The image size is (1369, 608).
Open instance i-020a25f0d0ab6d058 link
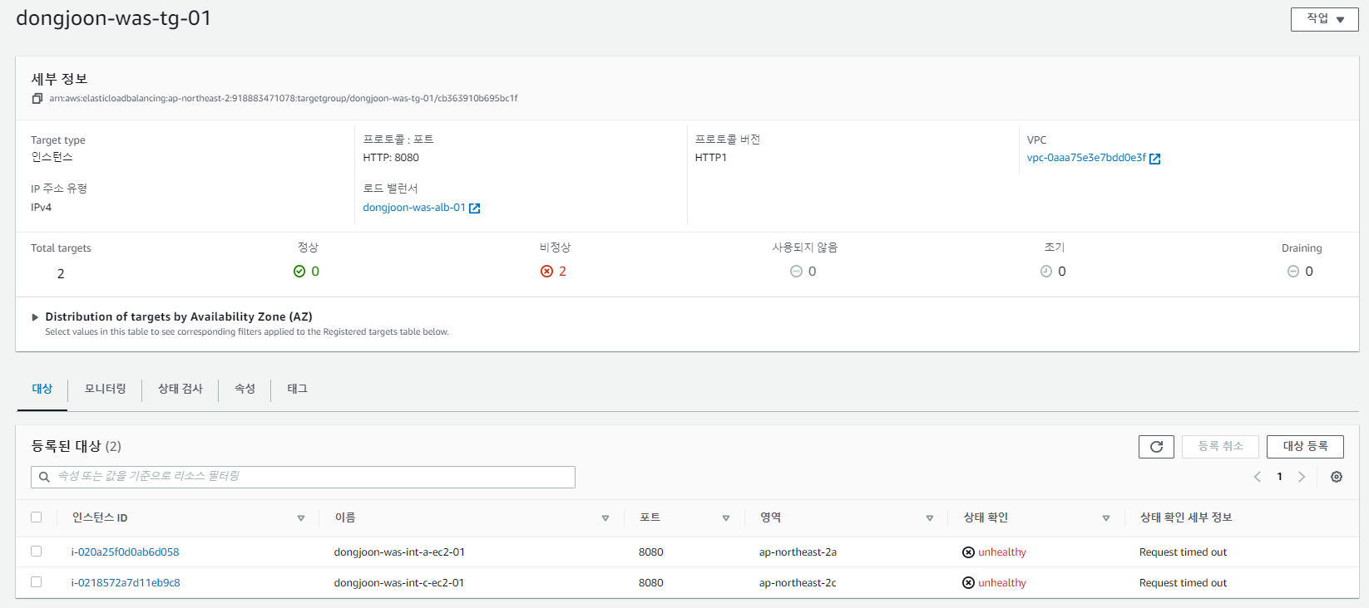click(125, 552)
